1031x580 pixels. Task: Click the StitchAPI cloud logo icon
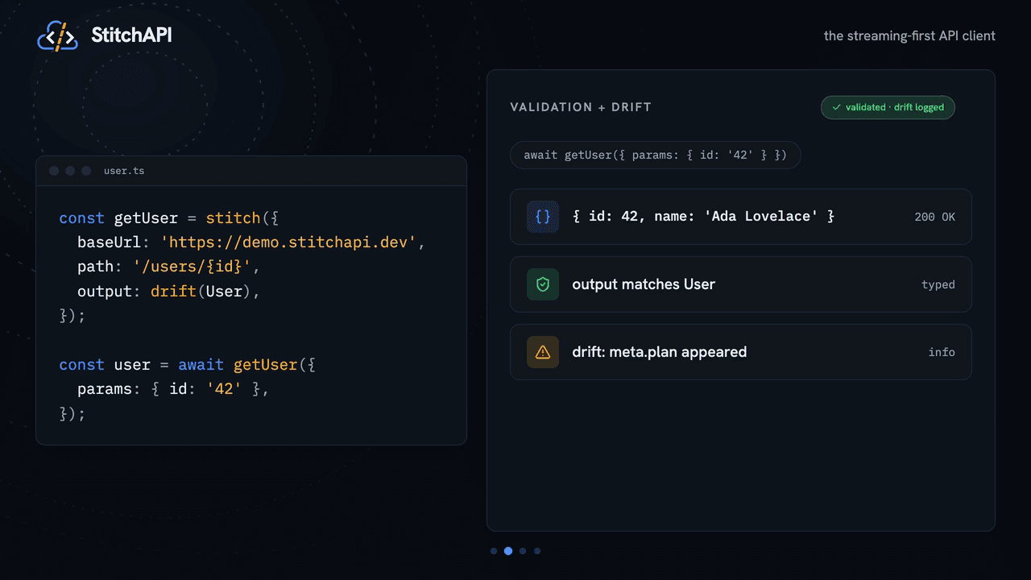57,36
